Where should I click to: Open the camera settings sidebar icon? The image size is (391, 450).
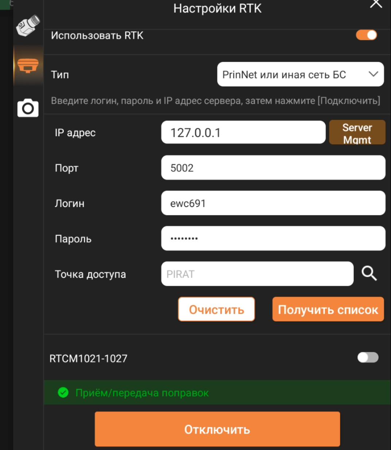(28, 108)
